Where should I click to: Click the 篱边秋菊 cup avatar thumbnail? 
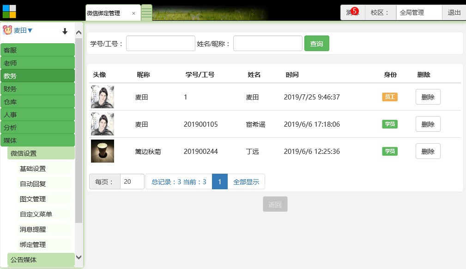point(103,151)
